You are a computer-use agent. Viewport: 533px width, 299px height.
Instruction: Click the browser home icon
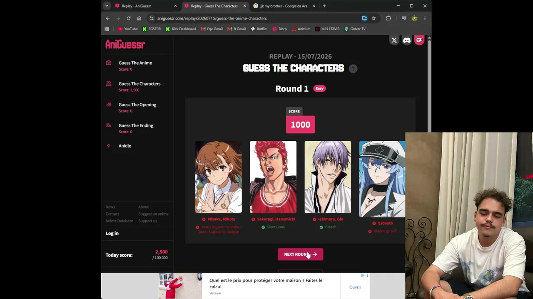139,18
